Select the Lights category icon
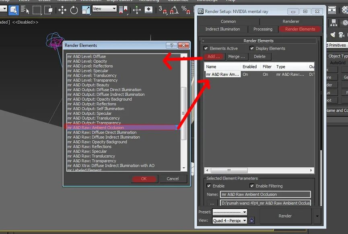Screen dimensions: 348x234 point(333,35)
